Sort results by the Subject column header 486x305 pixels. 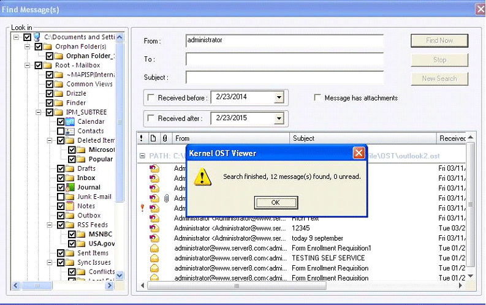tap(363, 138)
